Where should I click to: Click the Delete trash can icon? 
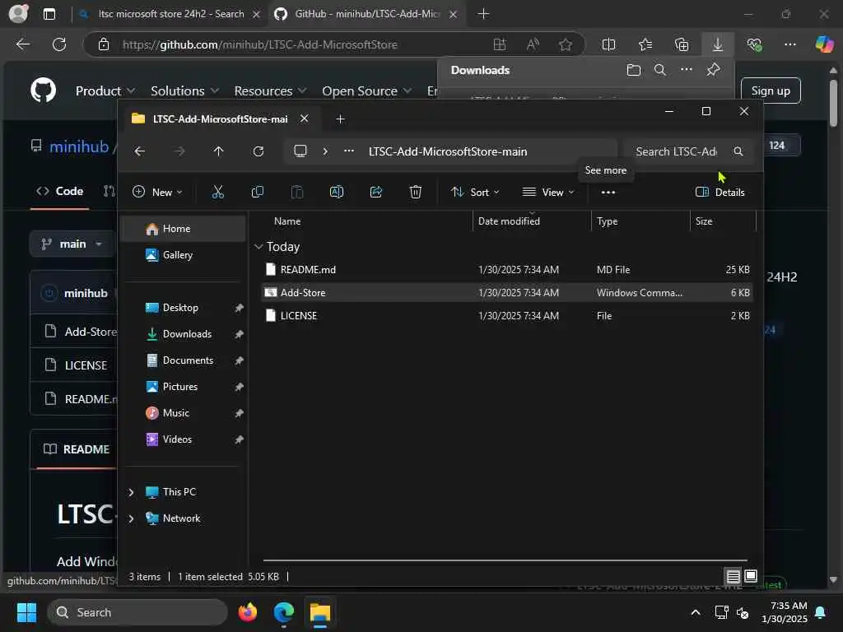(416, 192)
